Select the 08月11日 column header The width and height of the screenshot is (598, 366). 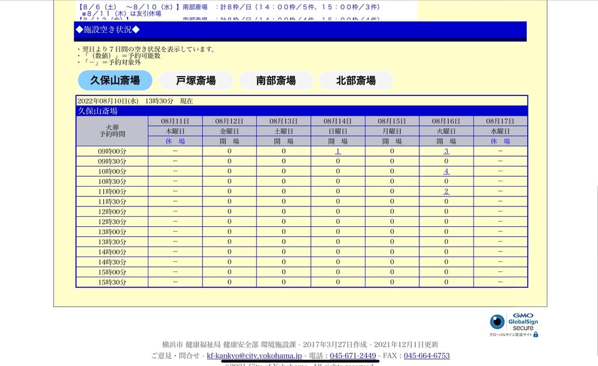tap(175, 122)
